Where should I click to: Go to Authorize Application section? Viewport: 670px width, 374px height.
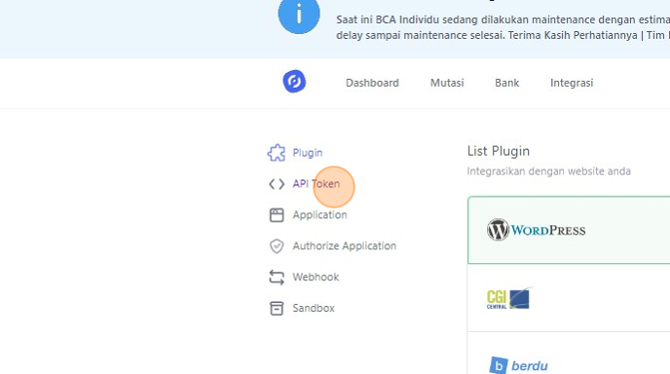[x=345, y=246]
